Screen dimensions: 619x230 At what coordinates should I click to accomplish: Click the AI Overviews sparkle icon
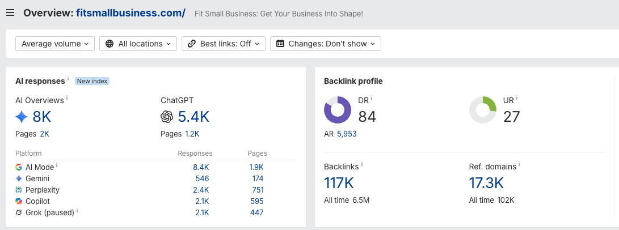tap(22, 117)
